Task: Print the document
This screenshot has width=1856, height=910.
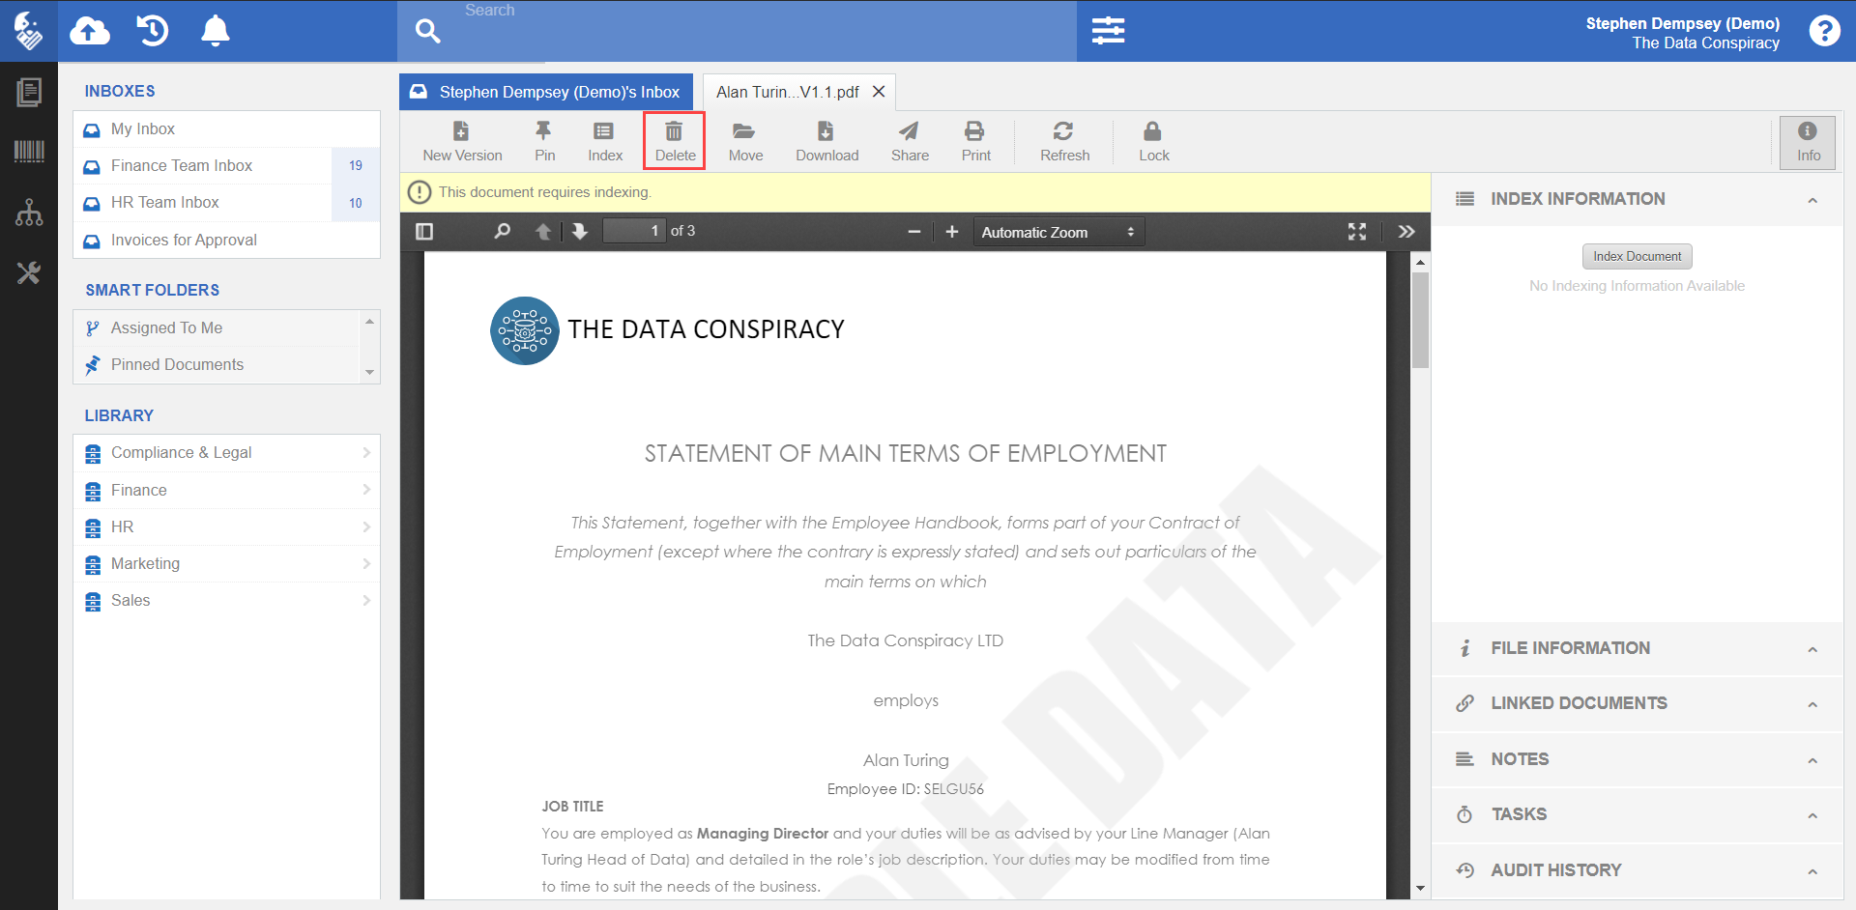Action: coord(975,141)
